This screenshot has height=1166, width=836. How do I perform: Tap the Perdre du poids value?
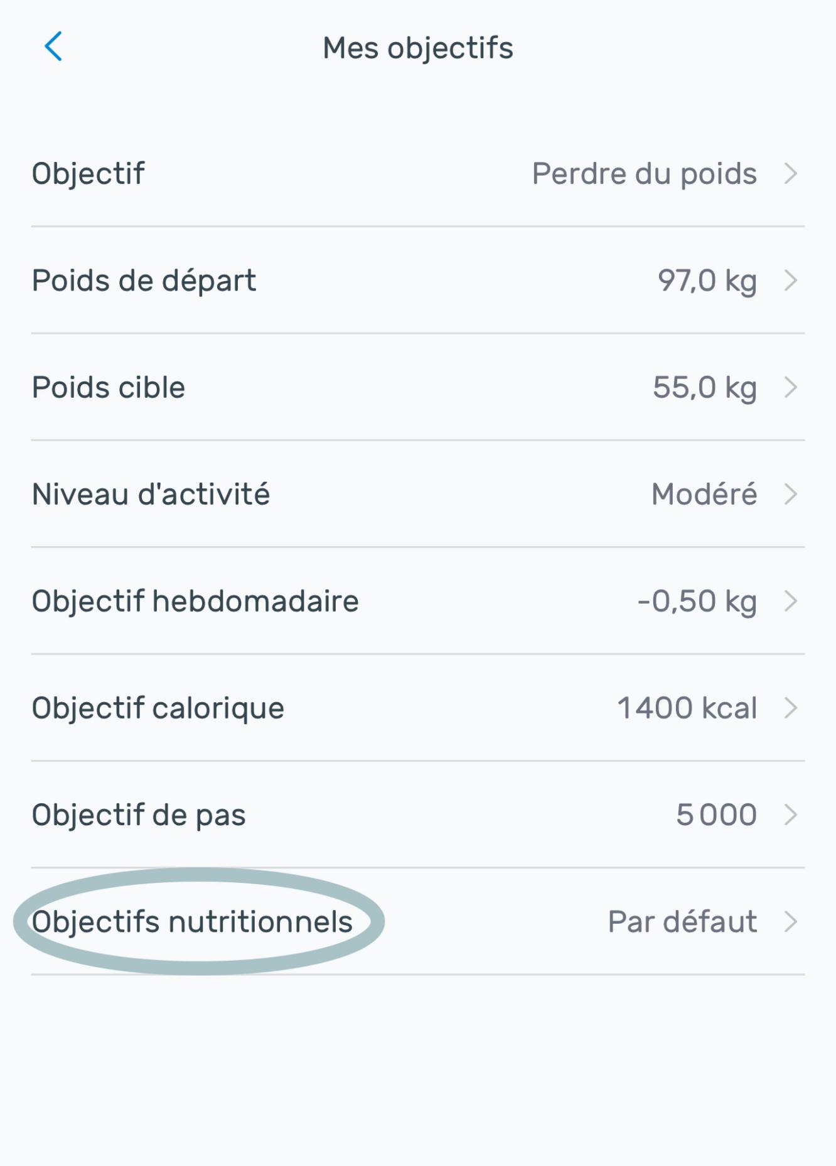point(644,174)
